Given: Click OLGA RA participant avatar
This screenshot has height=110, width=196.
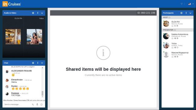Looking at the screenshot, I should [166, 24].
